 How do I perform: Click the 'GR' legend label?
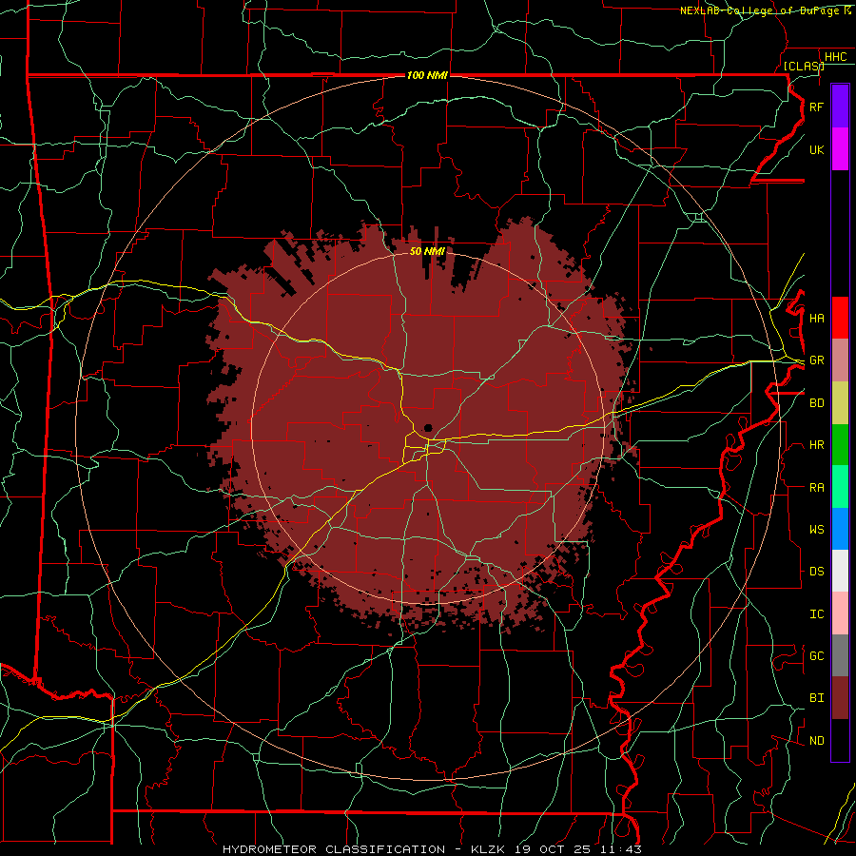(816, 360)
